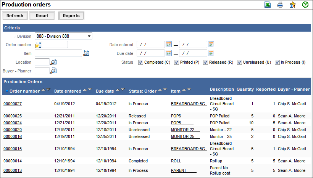Open the Division dropdown
This screenshot has height=178, width=313.
[89, 36]
